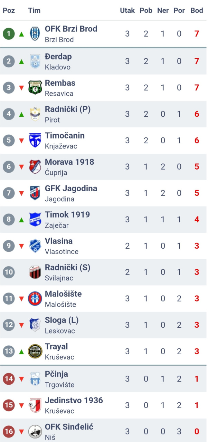Select the Rembas green club badge

35,88
